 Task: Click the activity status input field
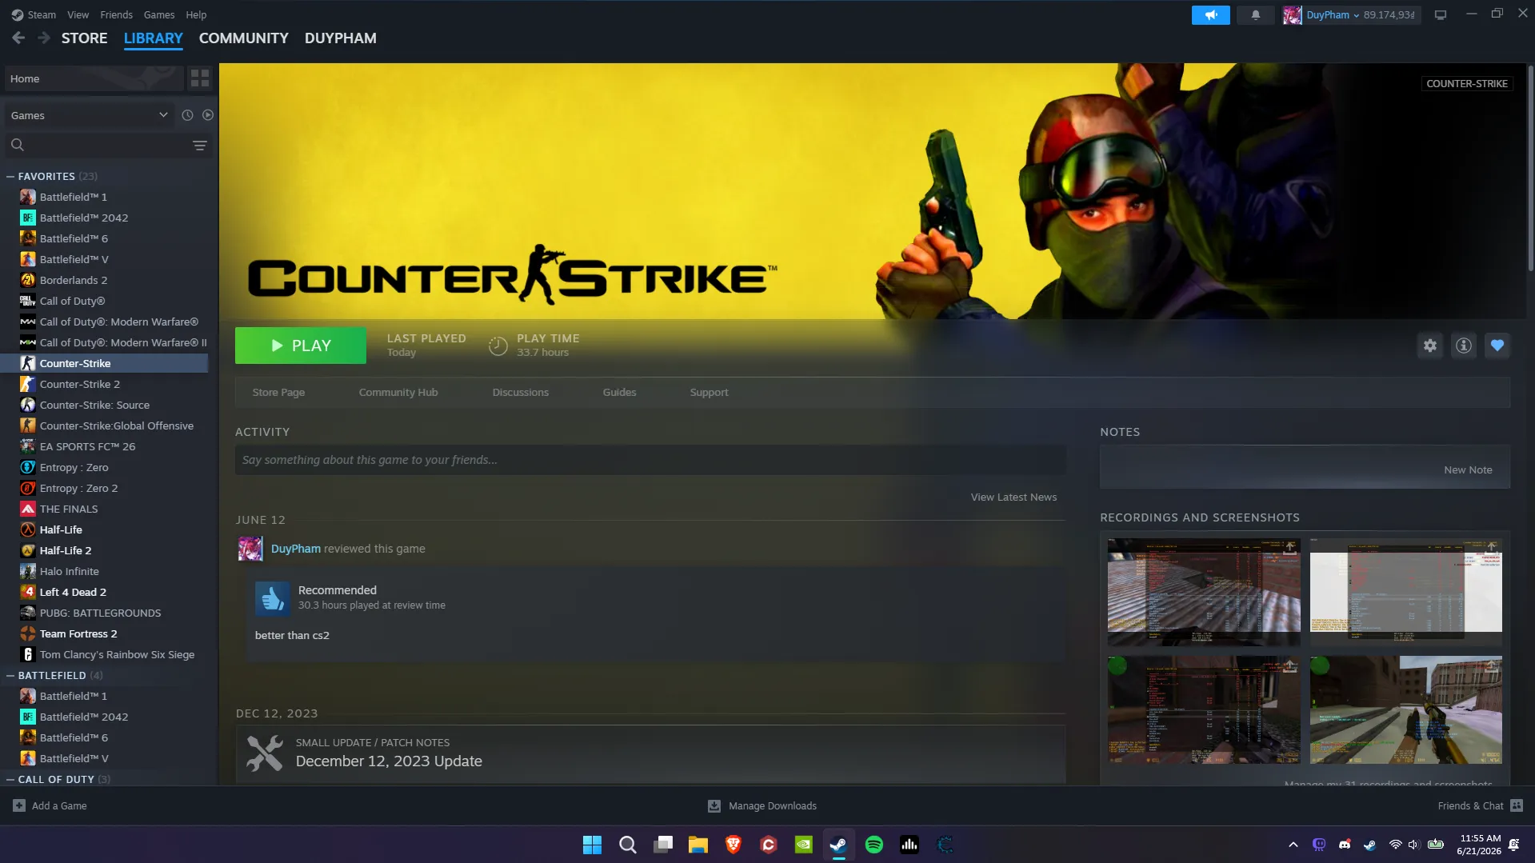click(650, 460)
